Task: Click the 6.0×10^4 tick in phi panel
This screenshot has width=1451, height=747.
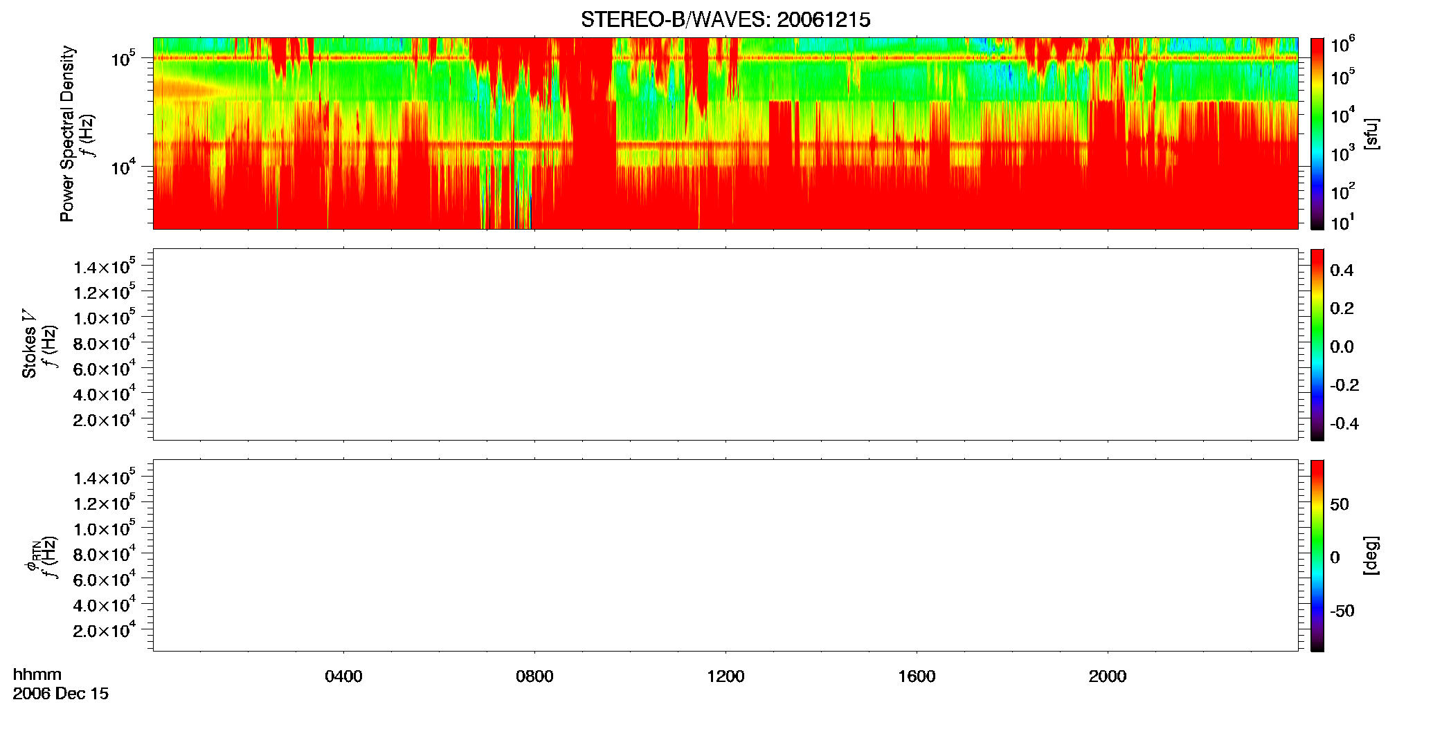Action: coord(105,578)
